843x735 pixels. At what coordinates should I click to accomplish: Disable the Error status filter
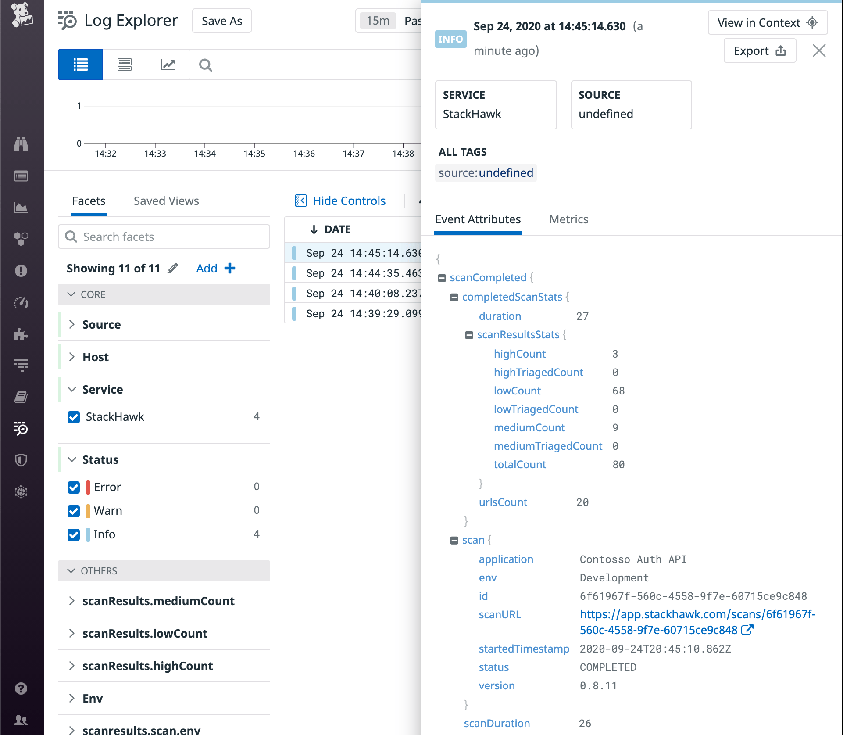pyautogui.click(x=74, y=487)
